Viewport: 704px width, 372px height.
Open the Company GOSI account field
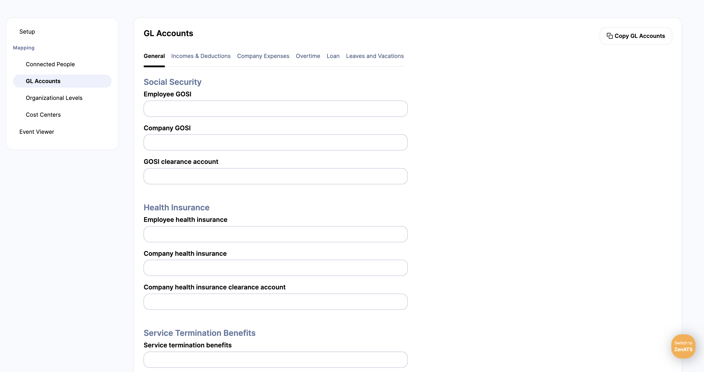click(x=275, y=142)
